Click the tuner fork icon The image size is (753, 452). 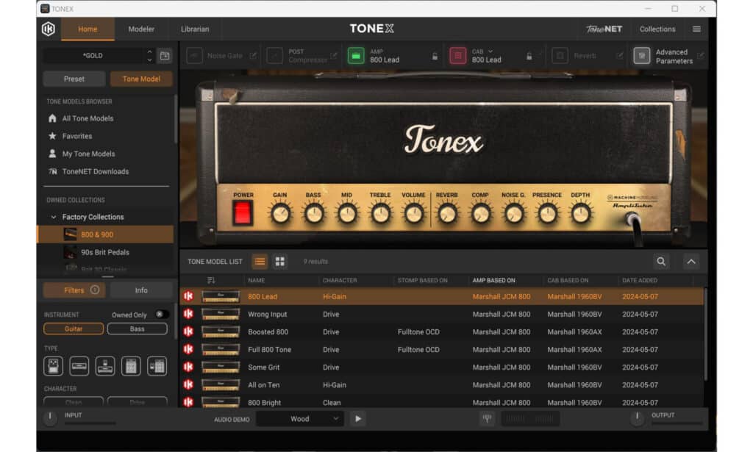pyautogui.click(x=487, y=419)
